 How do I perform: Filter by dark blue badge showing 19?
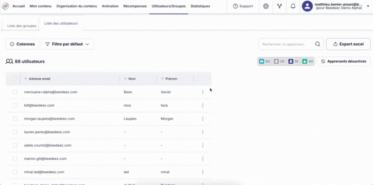point(293,62)
